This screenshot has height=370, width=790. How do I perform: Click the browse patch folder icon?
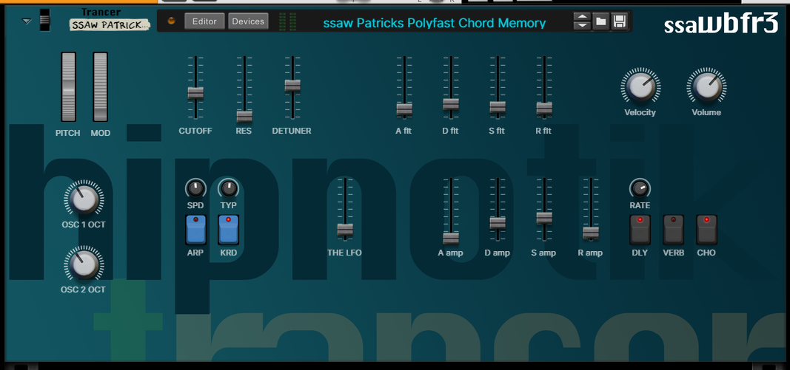tap(601, 21)
